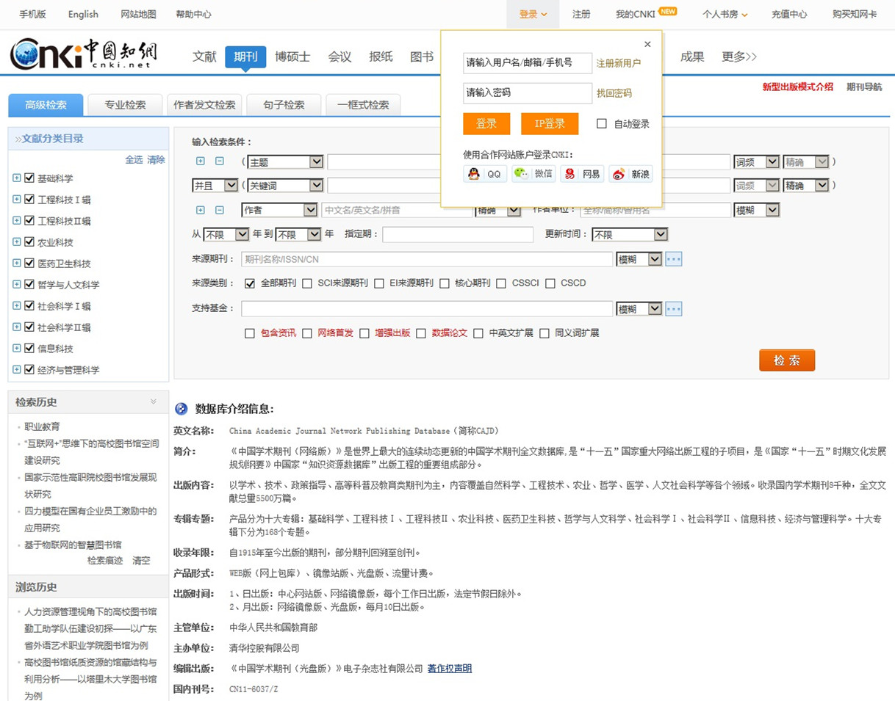Click the QQ login icon
895x701 pixels.
point(485,174)
